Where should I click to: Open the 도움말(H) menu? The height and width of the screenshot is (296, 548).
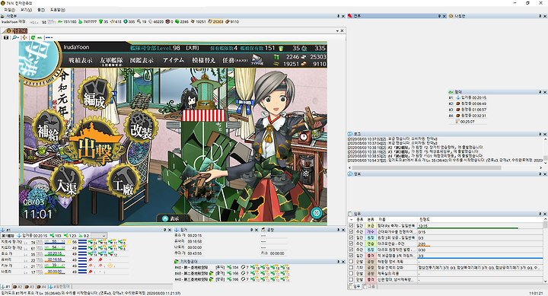click(x=58, y=10)
